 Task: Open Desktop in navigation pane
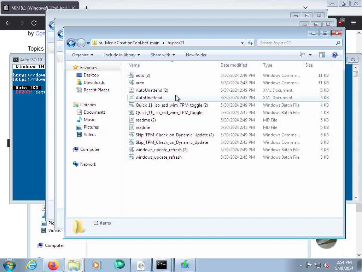[91, 75]
